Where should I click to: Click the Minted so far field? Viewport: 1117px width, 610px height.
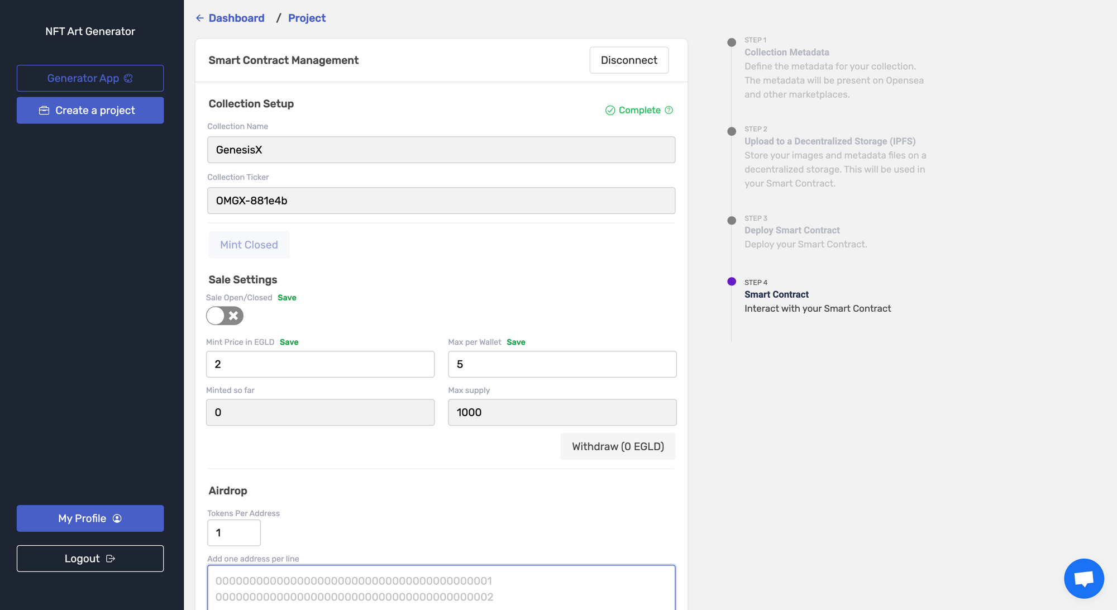320,412
